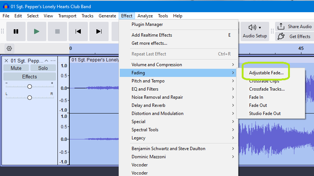The image size is (314, 176).
Task: Open timeline options gear icon
Action: point(9,48)
